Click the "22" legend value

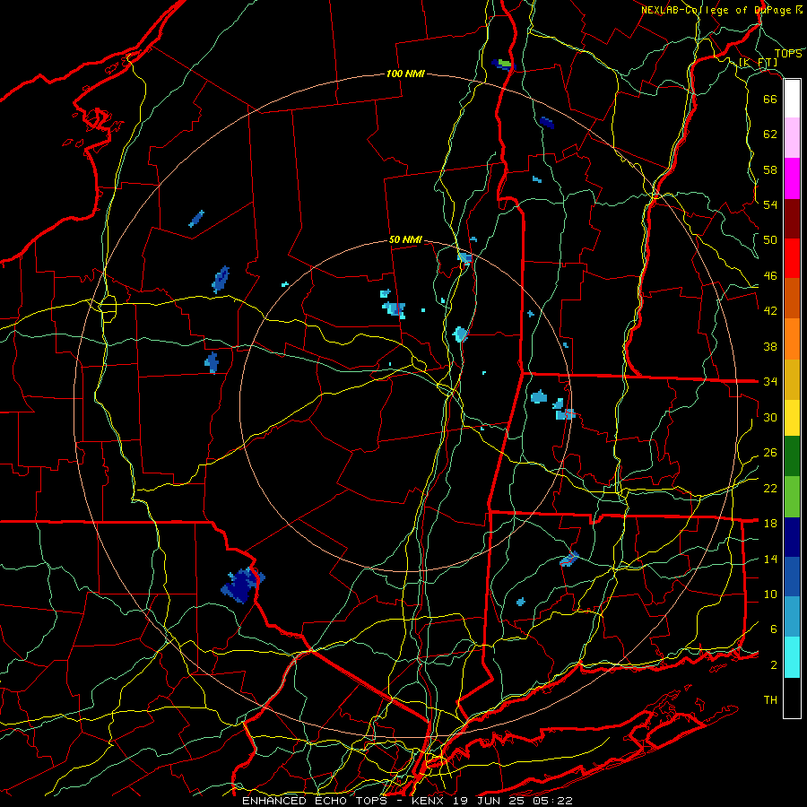[x=770, y=488]
